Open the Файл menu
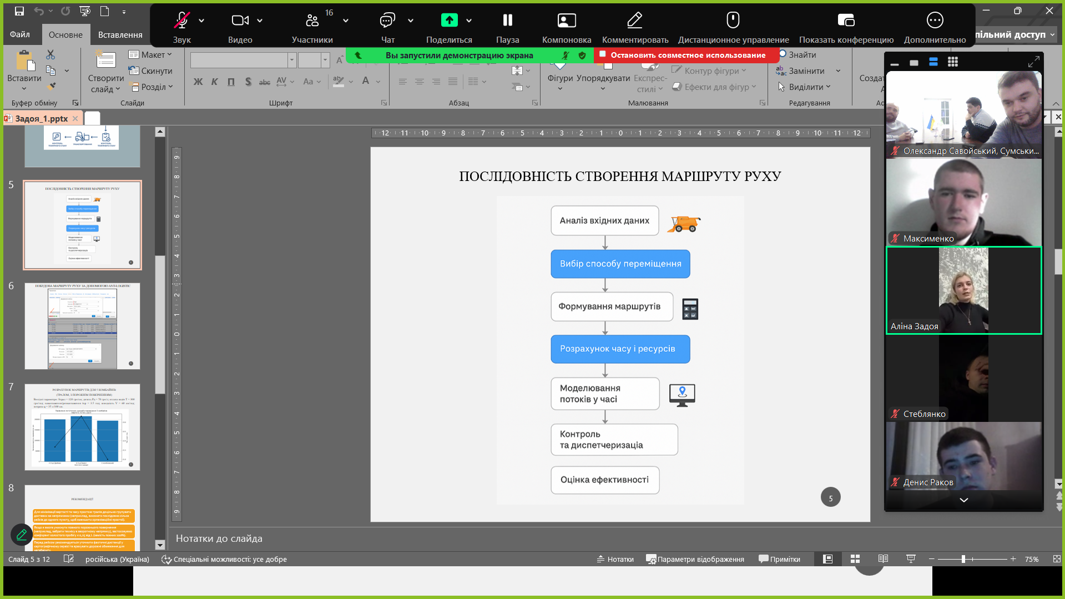The width and height of the screenshot is (1065, 599). pos(20,34)
